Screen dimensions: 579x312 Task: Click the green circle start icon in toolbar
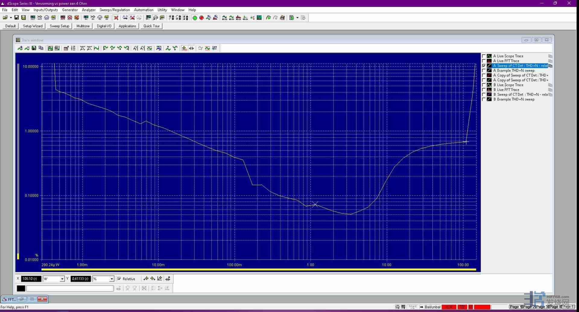(195, 18)
